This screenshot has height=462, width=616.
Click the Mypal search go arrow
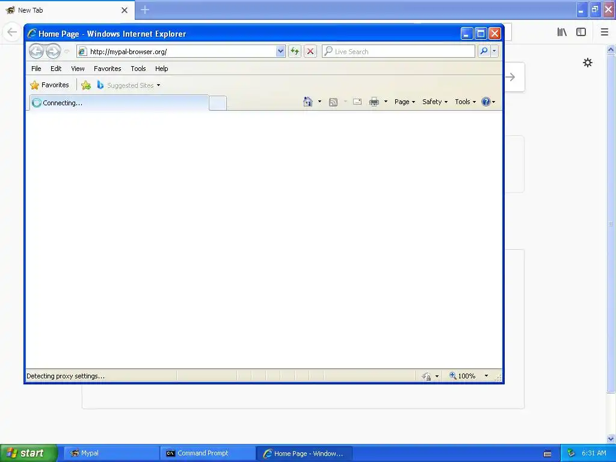511,77
